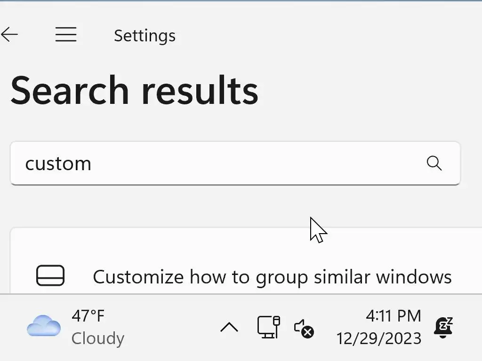The width and height of the screenshot is (482, 361).
Task: Click the "Cloudy" weather label
Action: pyautogui.click(x=98, y=338)
